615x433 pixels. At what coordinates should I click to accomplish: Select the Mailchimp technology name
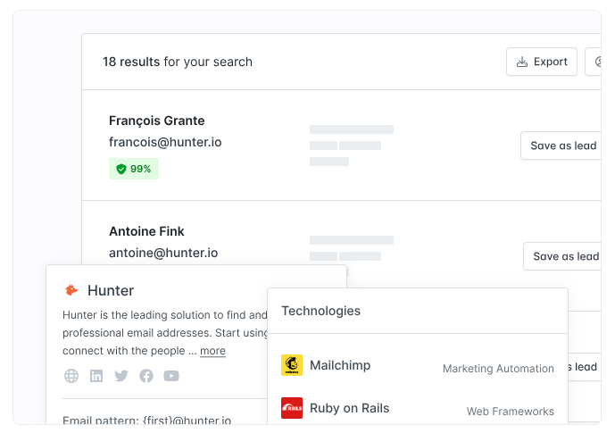pos(340,365)
